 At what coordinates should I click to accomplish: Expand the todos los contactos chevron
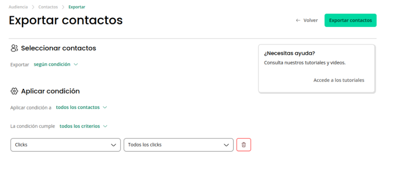(x=105, y=108)
